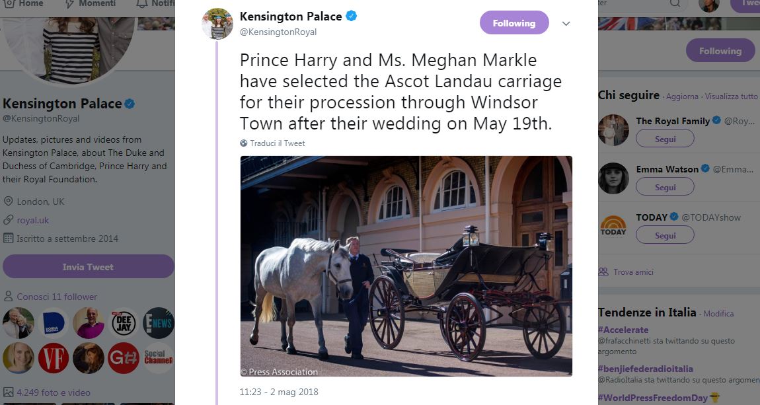Unfollow via the purple Following button on the banner
Screen dimensions: 760x405
point(720,50)
